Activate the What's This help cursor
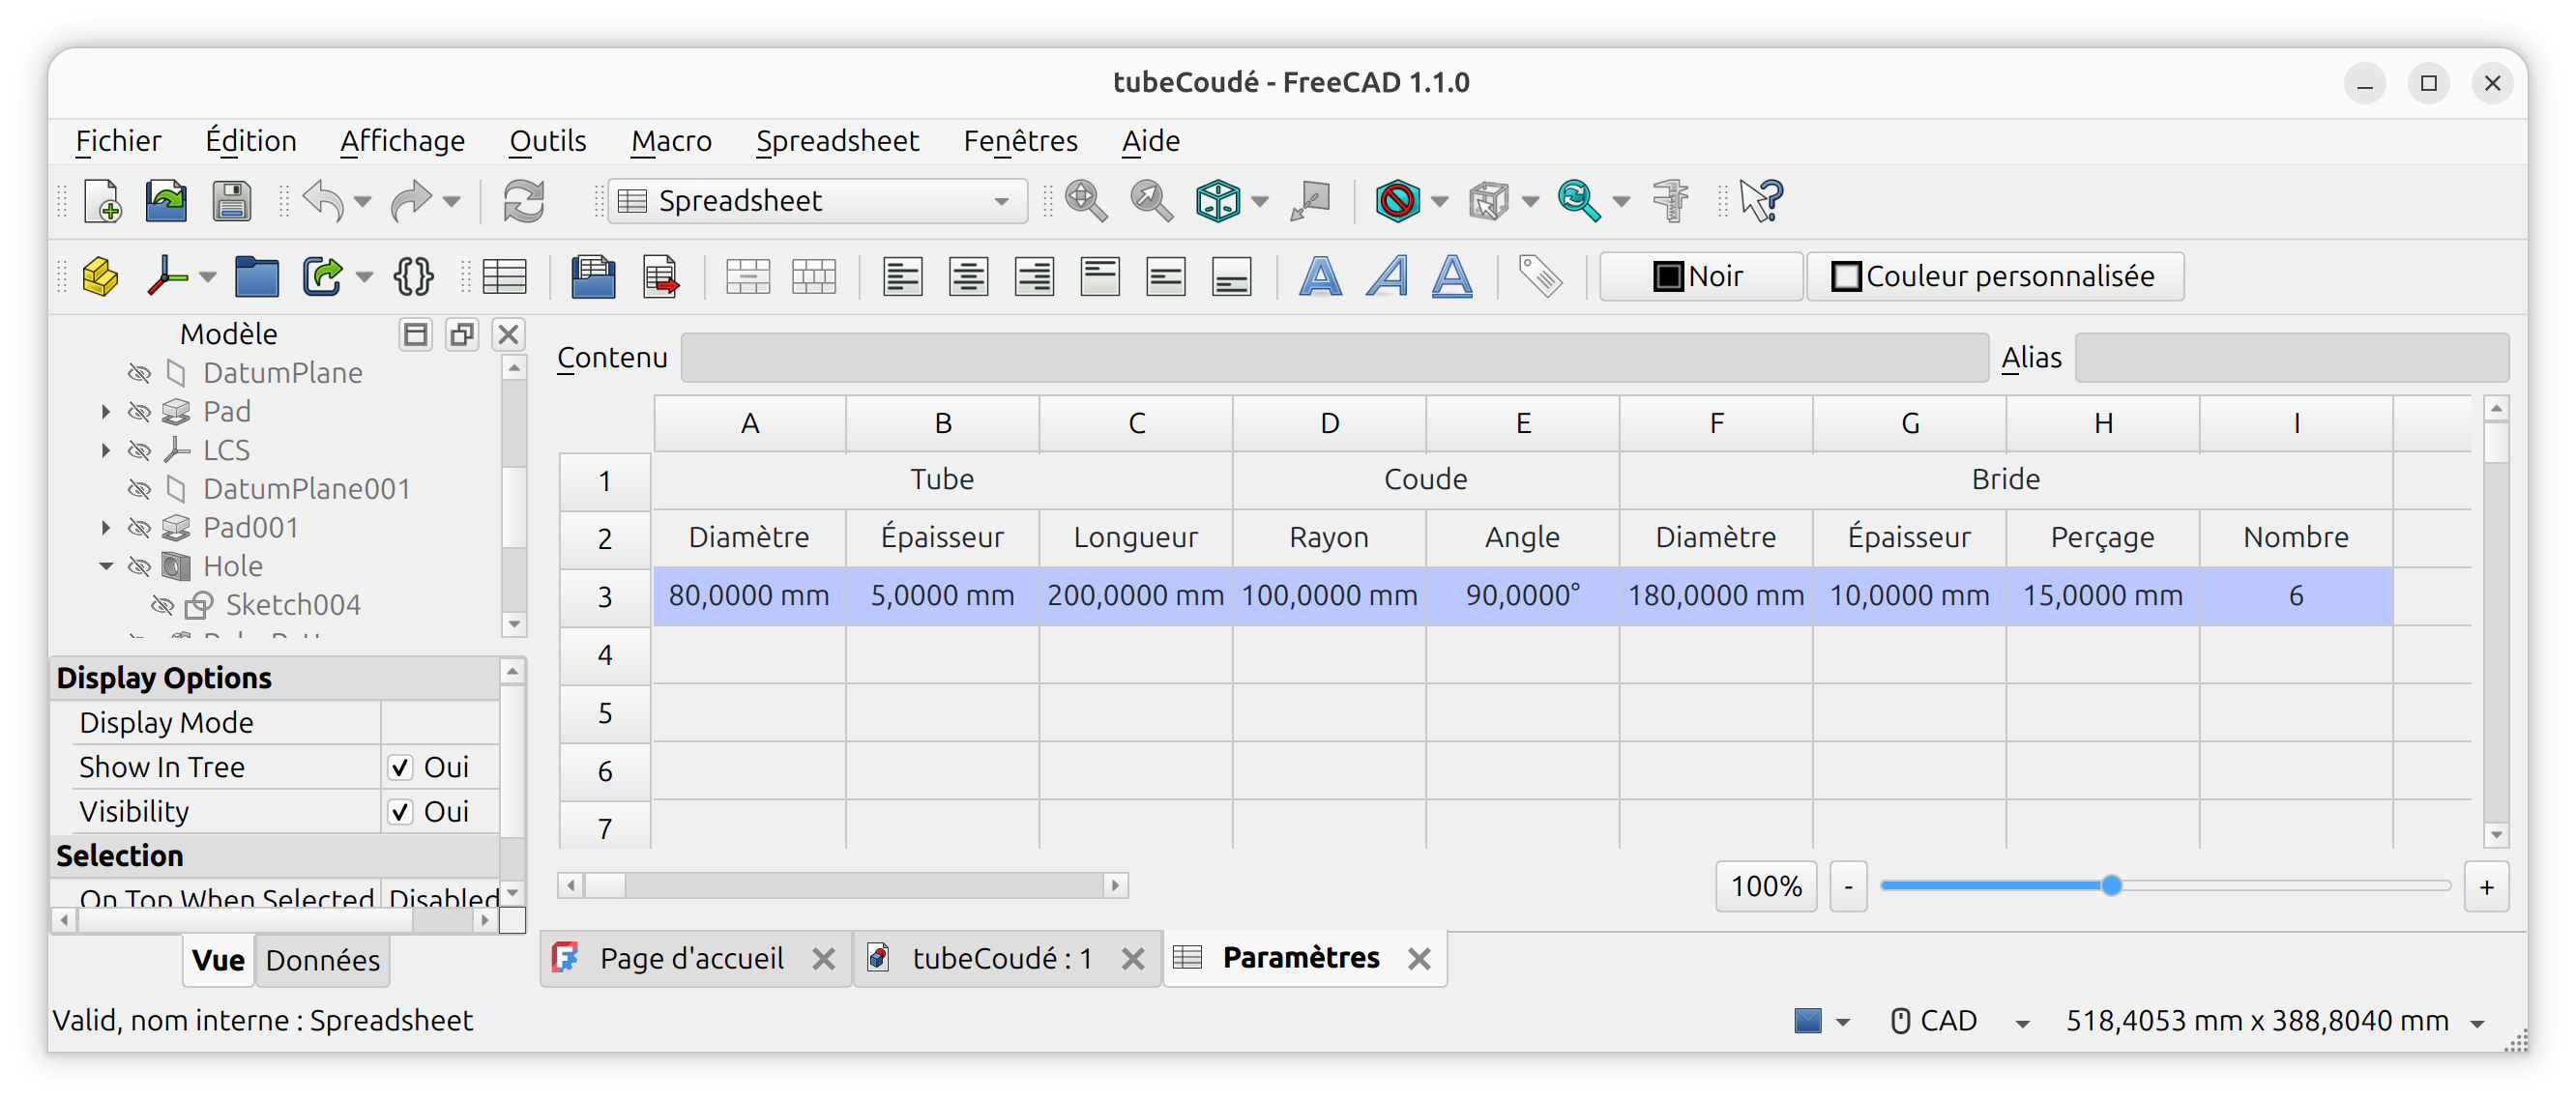This screenshot has width=2576, height=1100. pyautogui.click(x=1761, y=201)
